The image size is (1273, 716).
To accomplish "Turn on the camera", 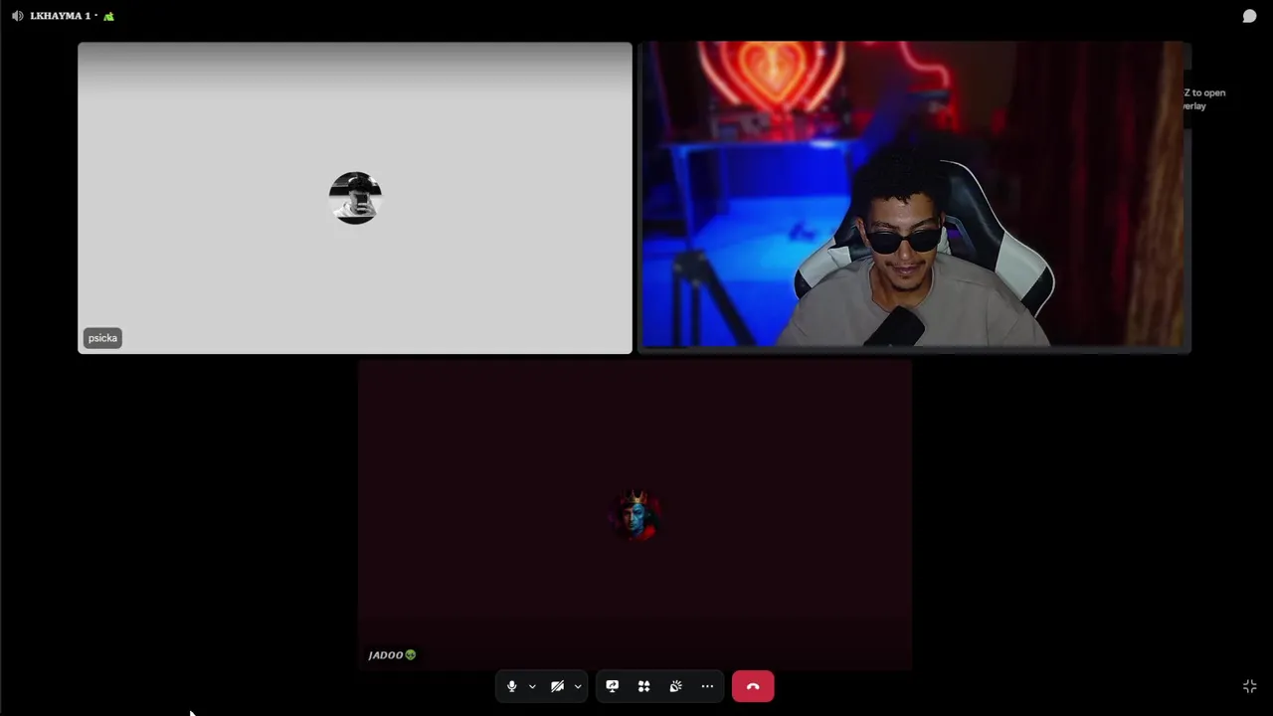I will click(x=557, y=686).
